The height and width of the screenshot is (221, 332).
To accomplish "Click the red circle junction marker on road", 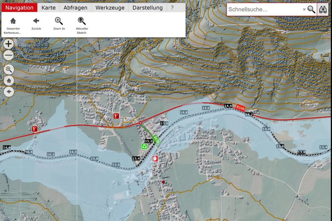I will [x=140, y=123].
